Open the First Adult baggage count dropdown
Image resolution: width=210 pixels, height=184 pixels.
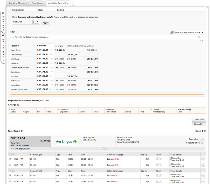(x=36, y=22)
